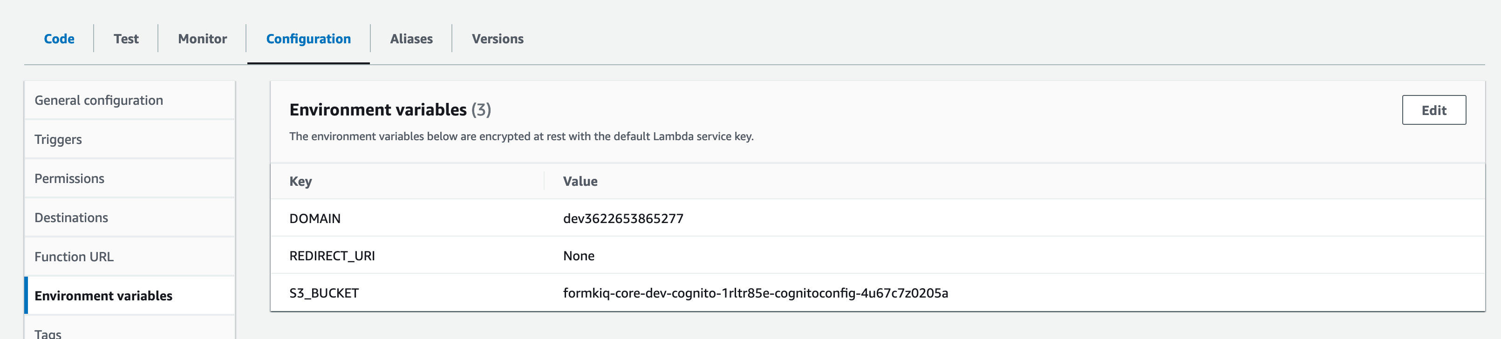Click the REDIRECT_URI key cell
The height and width of the screenshot is (339, 1501).
click(x=332, y=256)
